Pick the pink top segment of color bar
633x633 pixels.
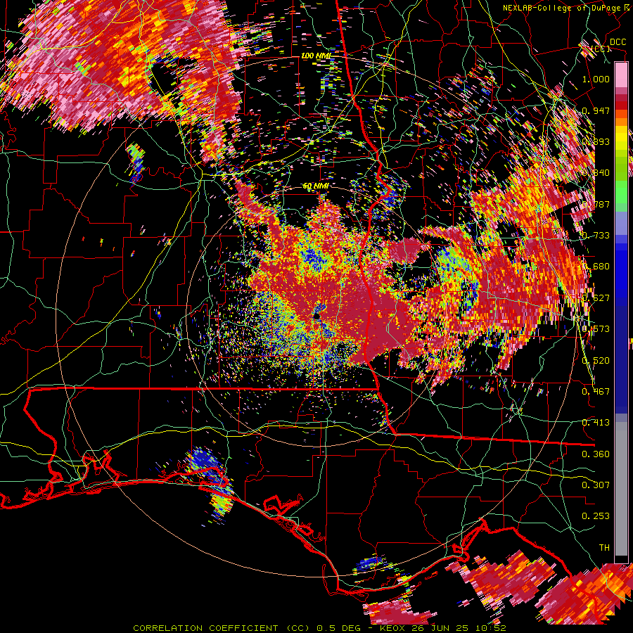pos(621,75)
